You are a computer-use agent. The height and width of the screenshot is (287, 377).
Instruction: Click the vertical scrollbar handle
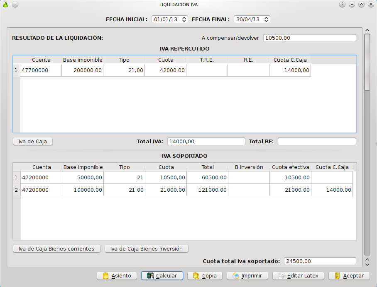coord(367,63)
